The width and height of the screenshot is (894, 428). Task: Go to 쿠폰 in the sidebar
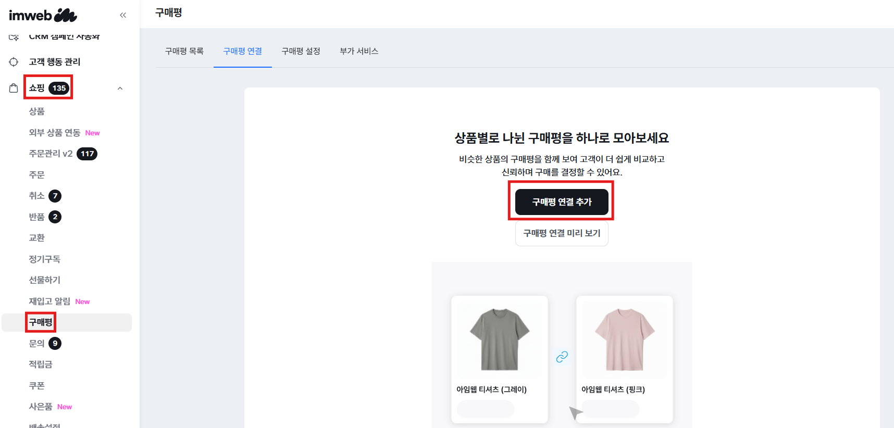tap(36, 386)
